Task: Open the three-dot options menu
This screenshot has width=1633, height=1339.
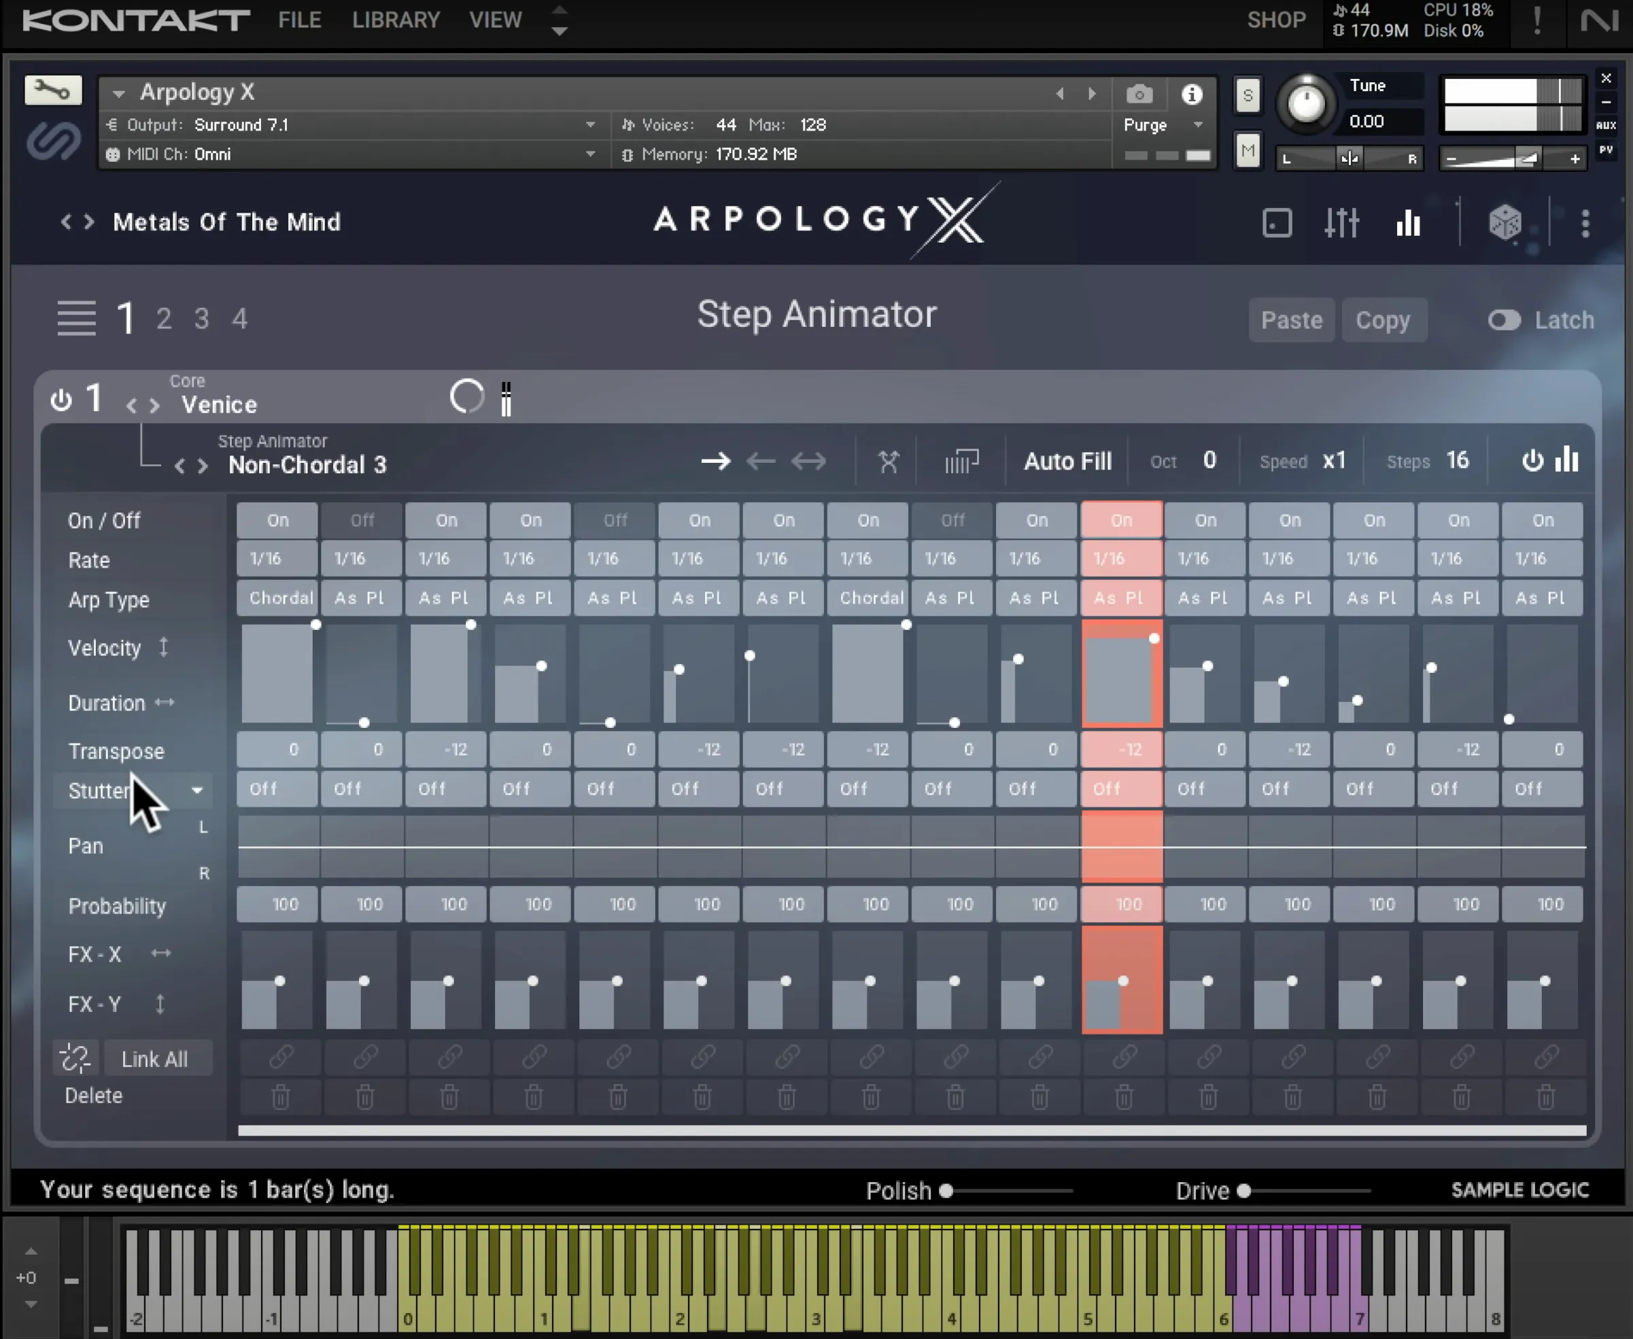Action: click(x=1585, y=224)
